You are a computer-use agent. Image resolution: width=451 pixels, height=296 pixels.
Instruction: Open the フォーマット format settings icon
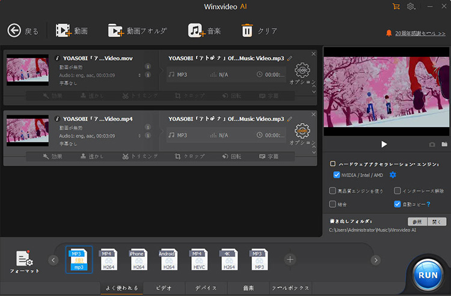25,262
